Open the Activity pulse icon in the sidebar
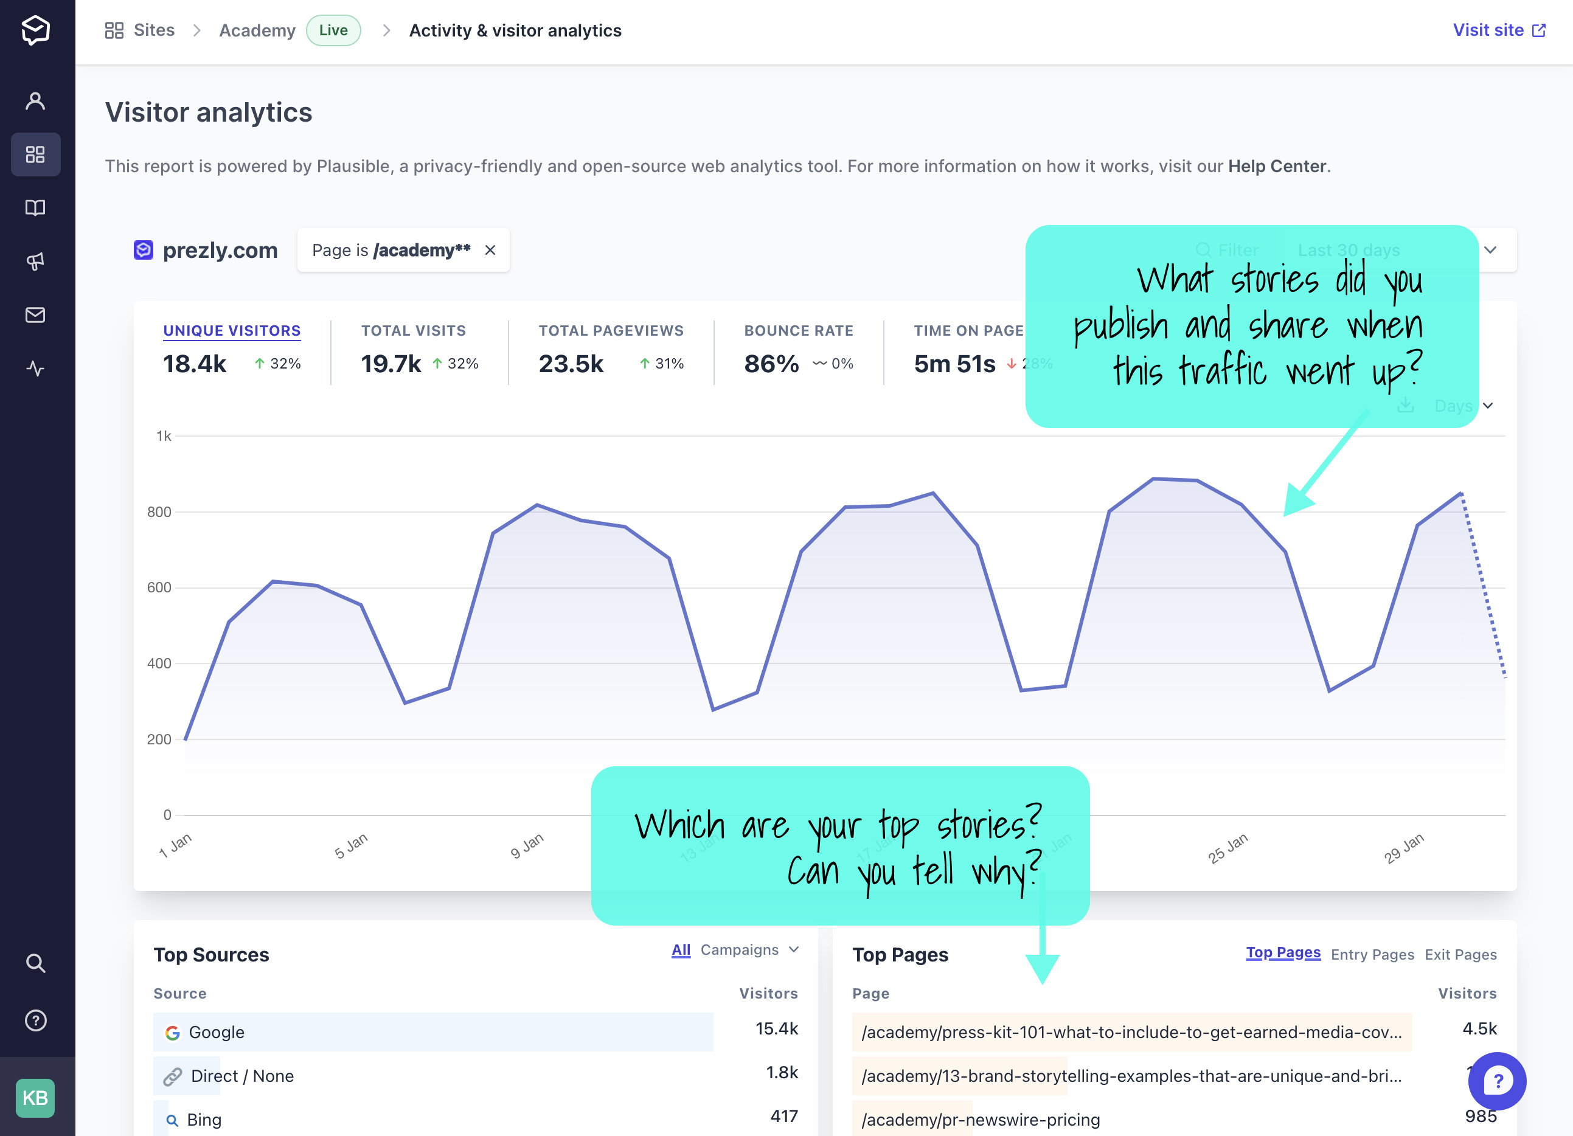The height and width of the screenshot is (1136, 1573). click(35, 369)
